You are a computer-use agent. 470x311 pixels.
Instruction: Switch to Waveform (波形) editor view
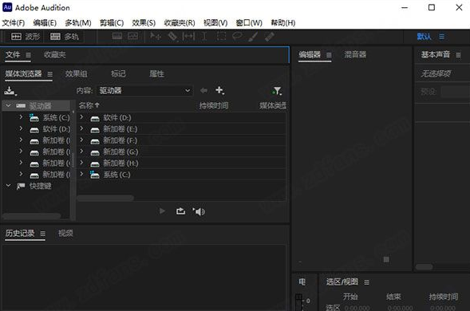pos(26,37)
